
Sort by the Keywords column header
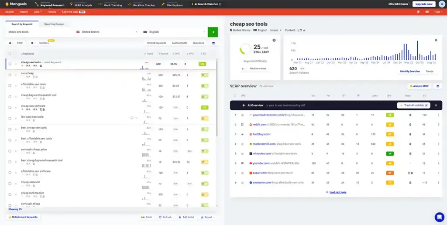click(x=28, y=54)
